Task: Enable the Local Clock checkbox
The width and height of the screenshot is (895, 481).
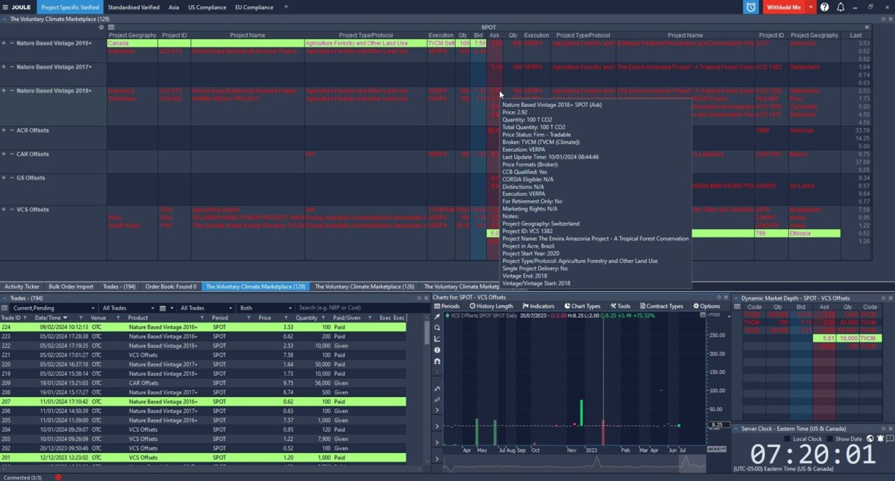Action: click(787, 439)
